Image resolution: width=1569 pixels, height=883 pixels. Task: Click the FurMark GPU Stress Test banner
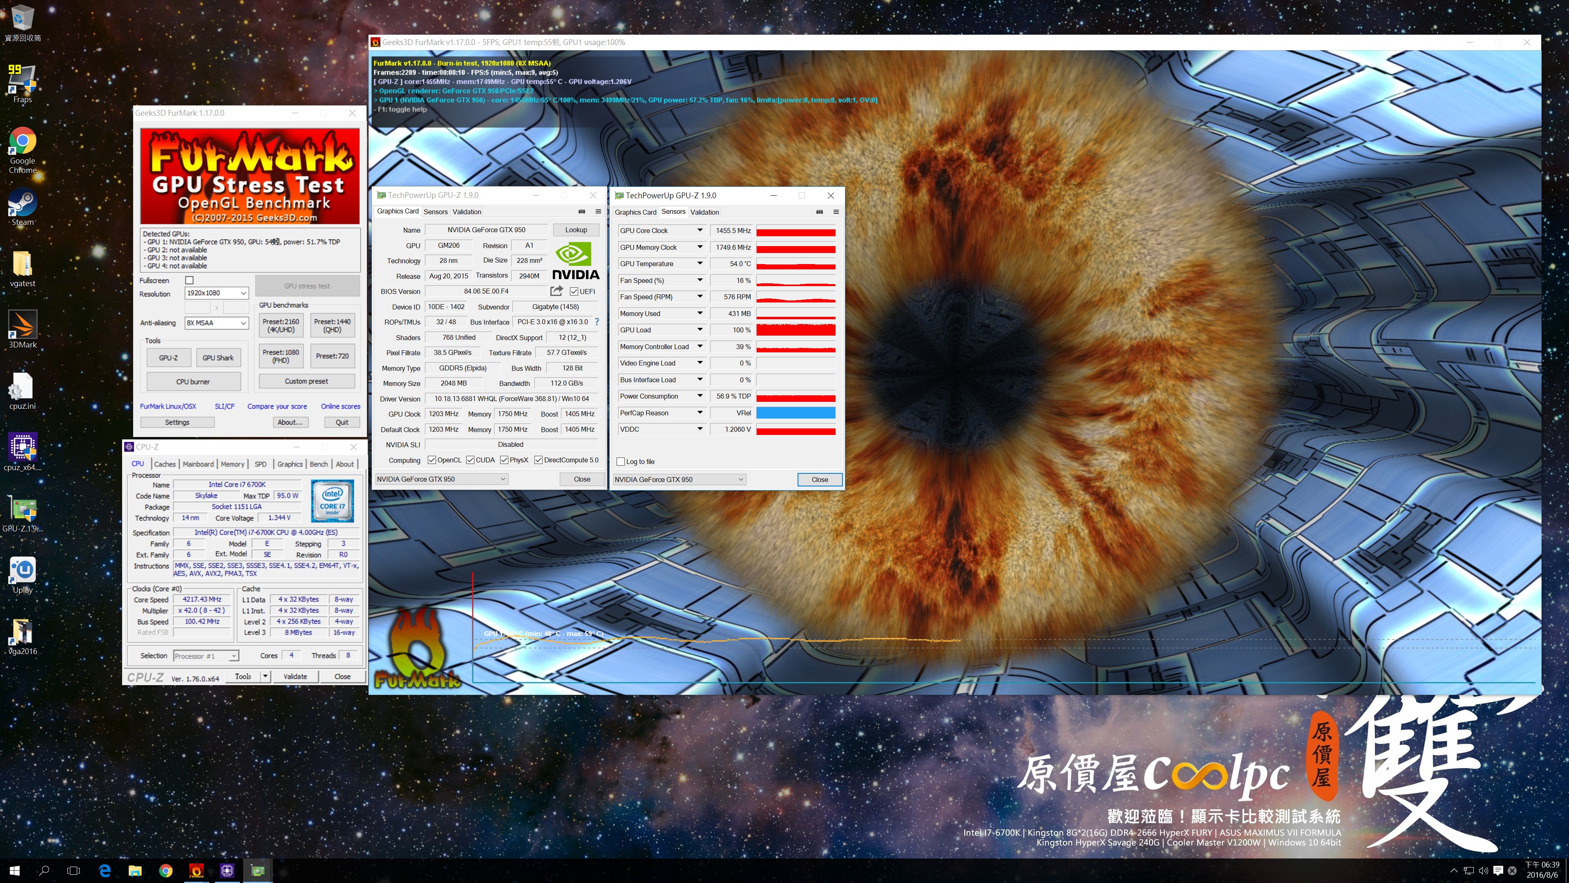(x=250, y=176)
